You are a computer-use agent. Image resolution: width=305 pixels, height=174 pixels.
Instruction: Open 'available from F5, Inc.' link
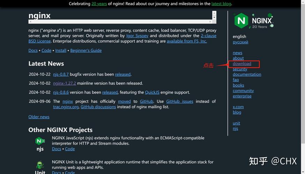pos(187,41)
